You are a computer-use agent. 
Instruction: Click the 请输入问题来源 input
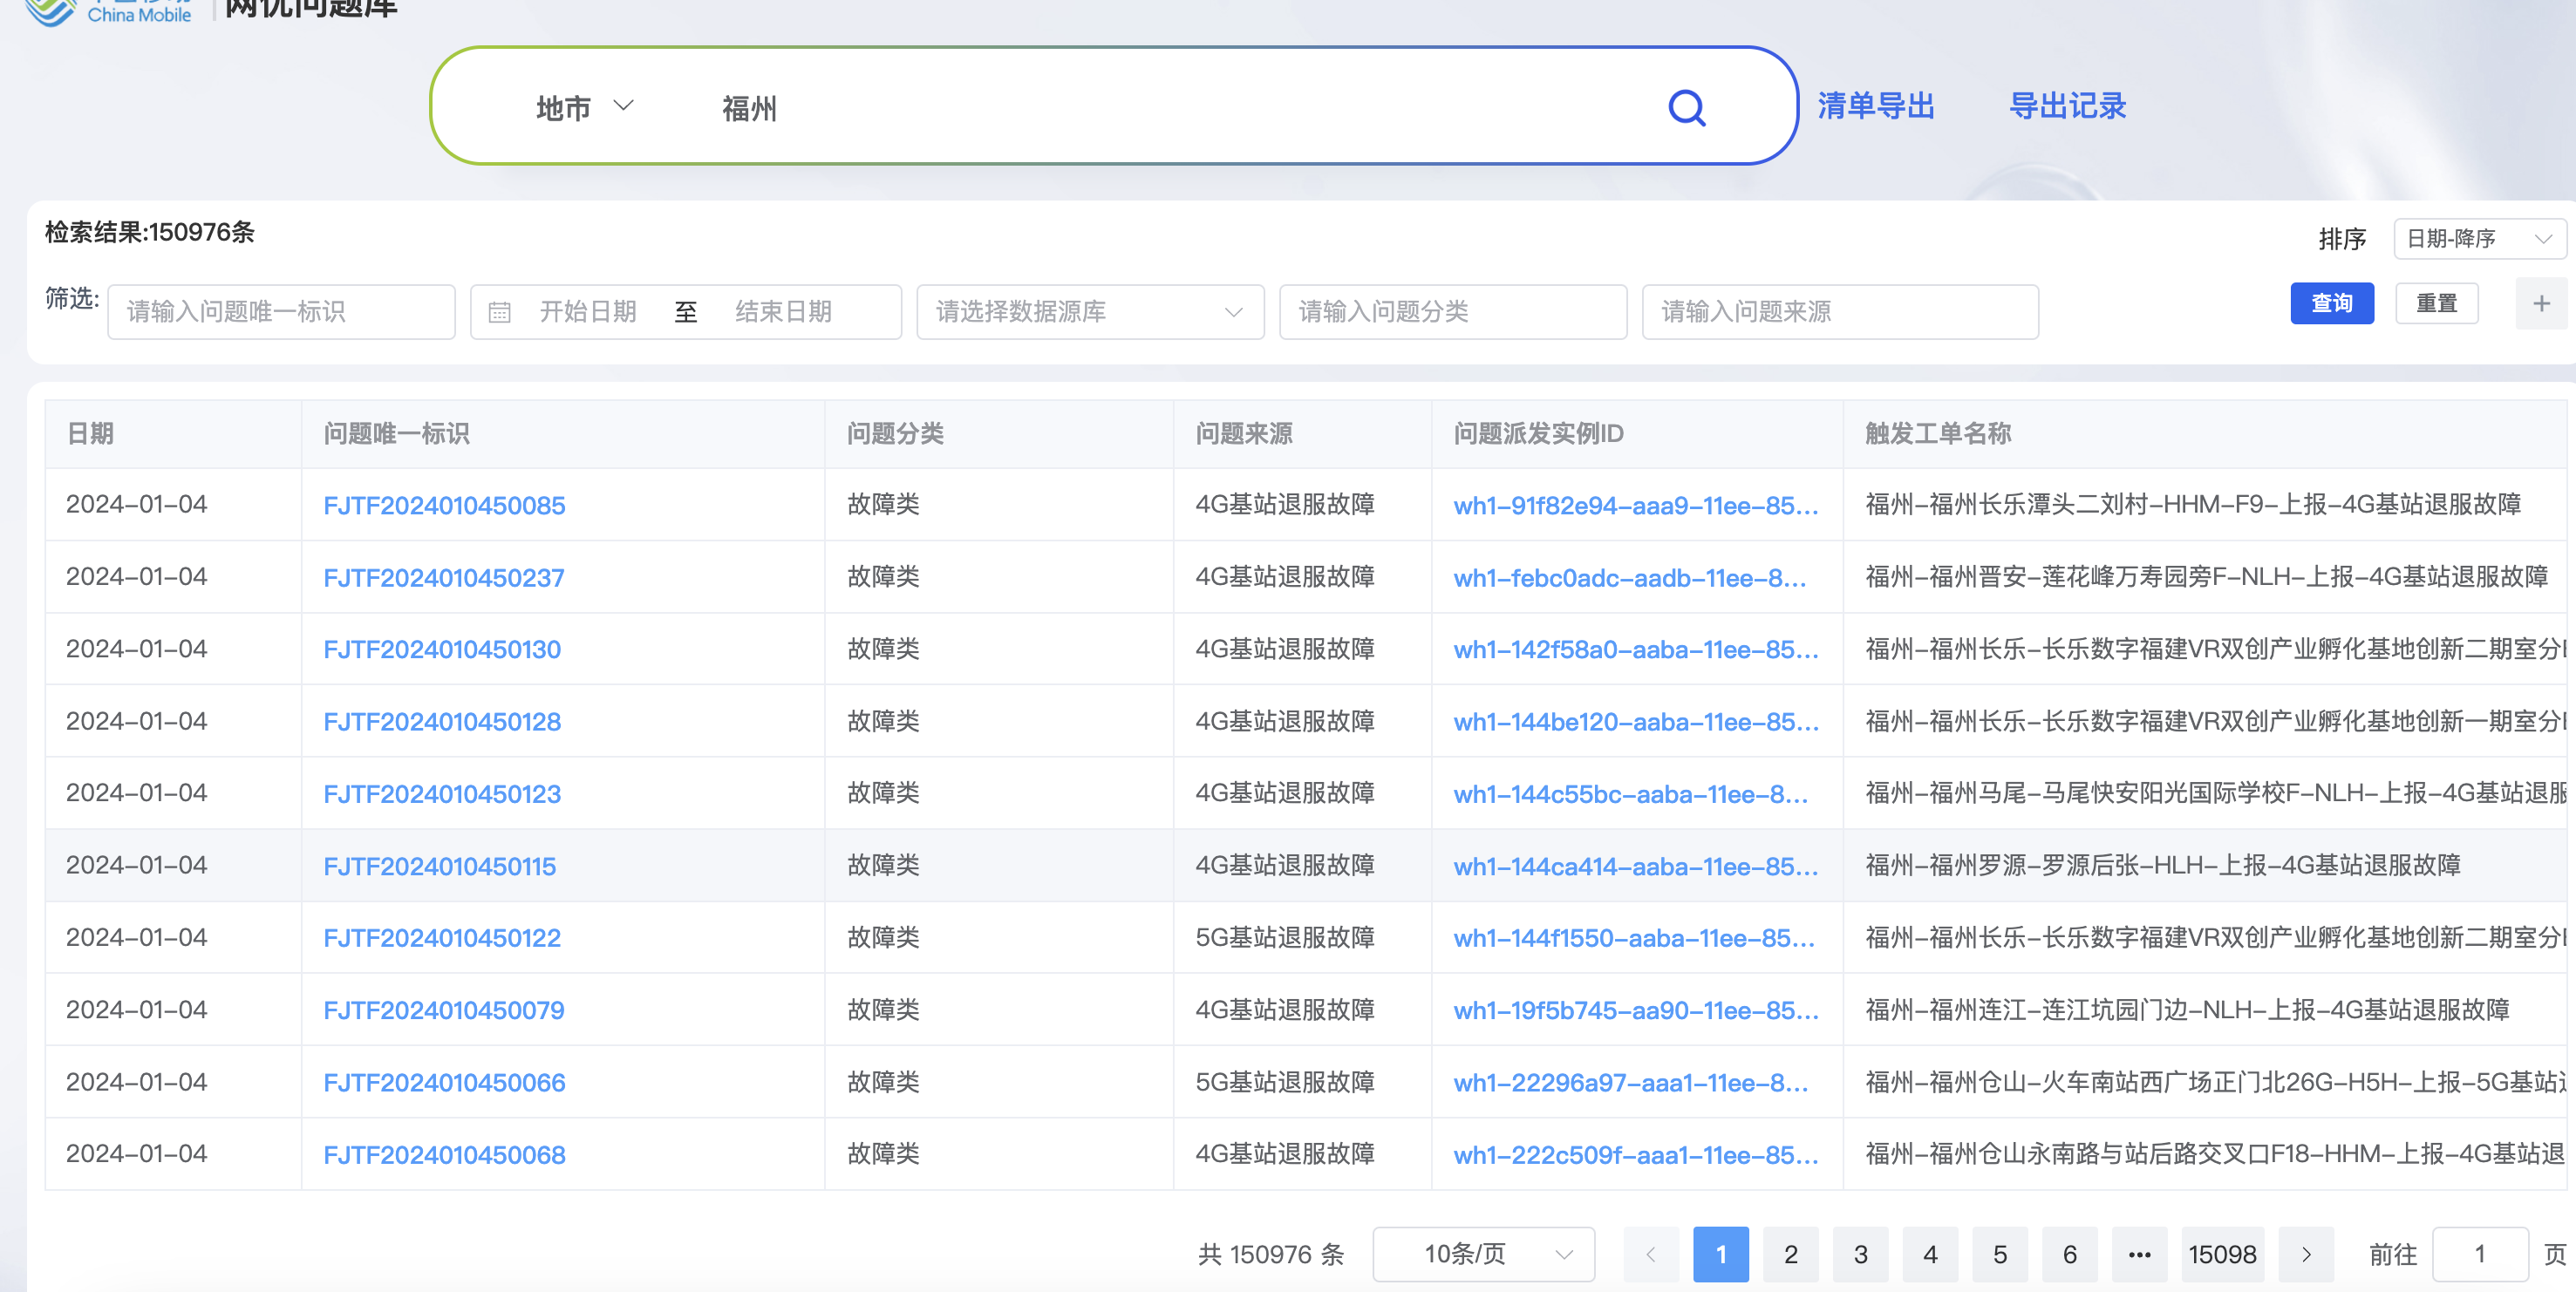[1840, 312]
